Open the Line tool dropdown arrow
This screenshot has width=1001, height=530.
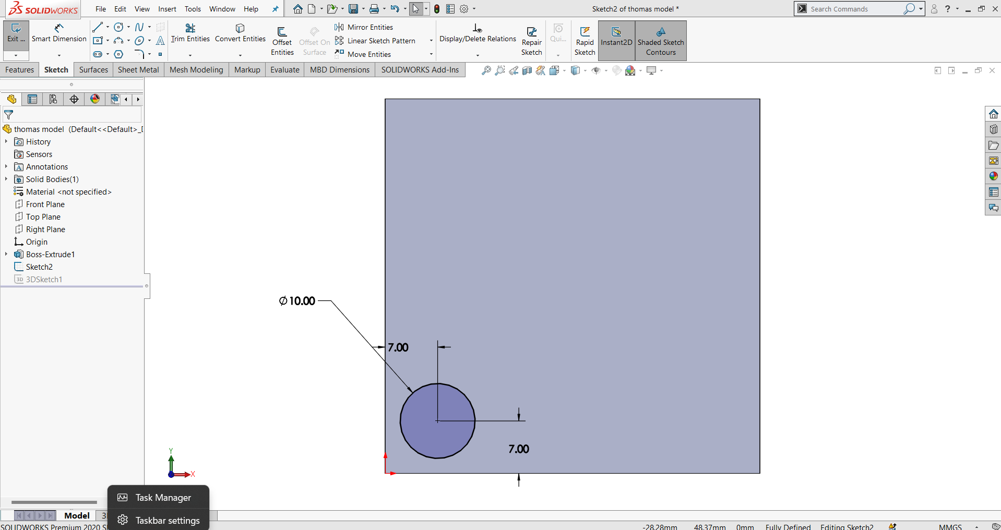(x=108, y=27)
